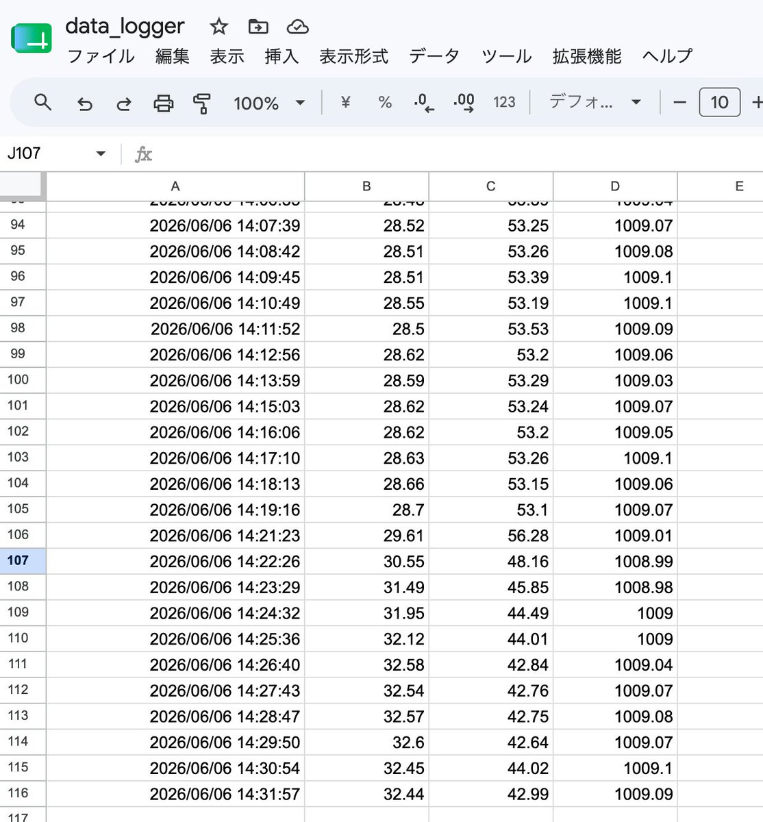
Task: Open the 100% zoom dropdown
Action: 268,103
